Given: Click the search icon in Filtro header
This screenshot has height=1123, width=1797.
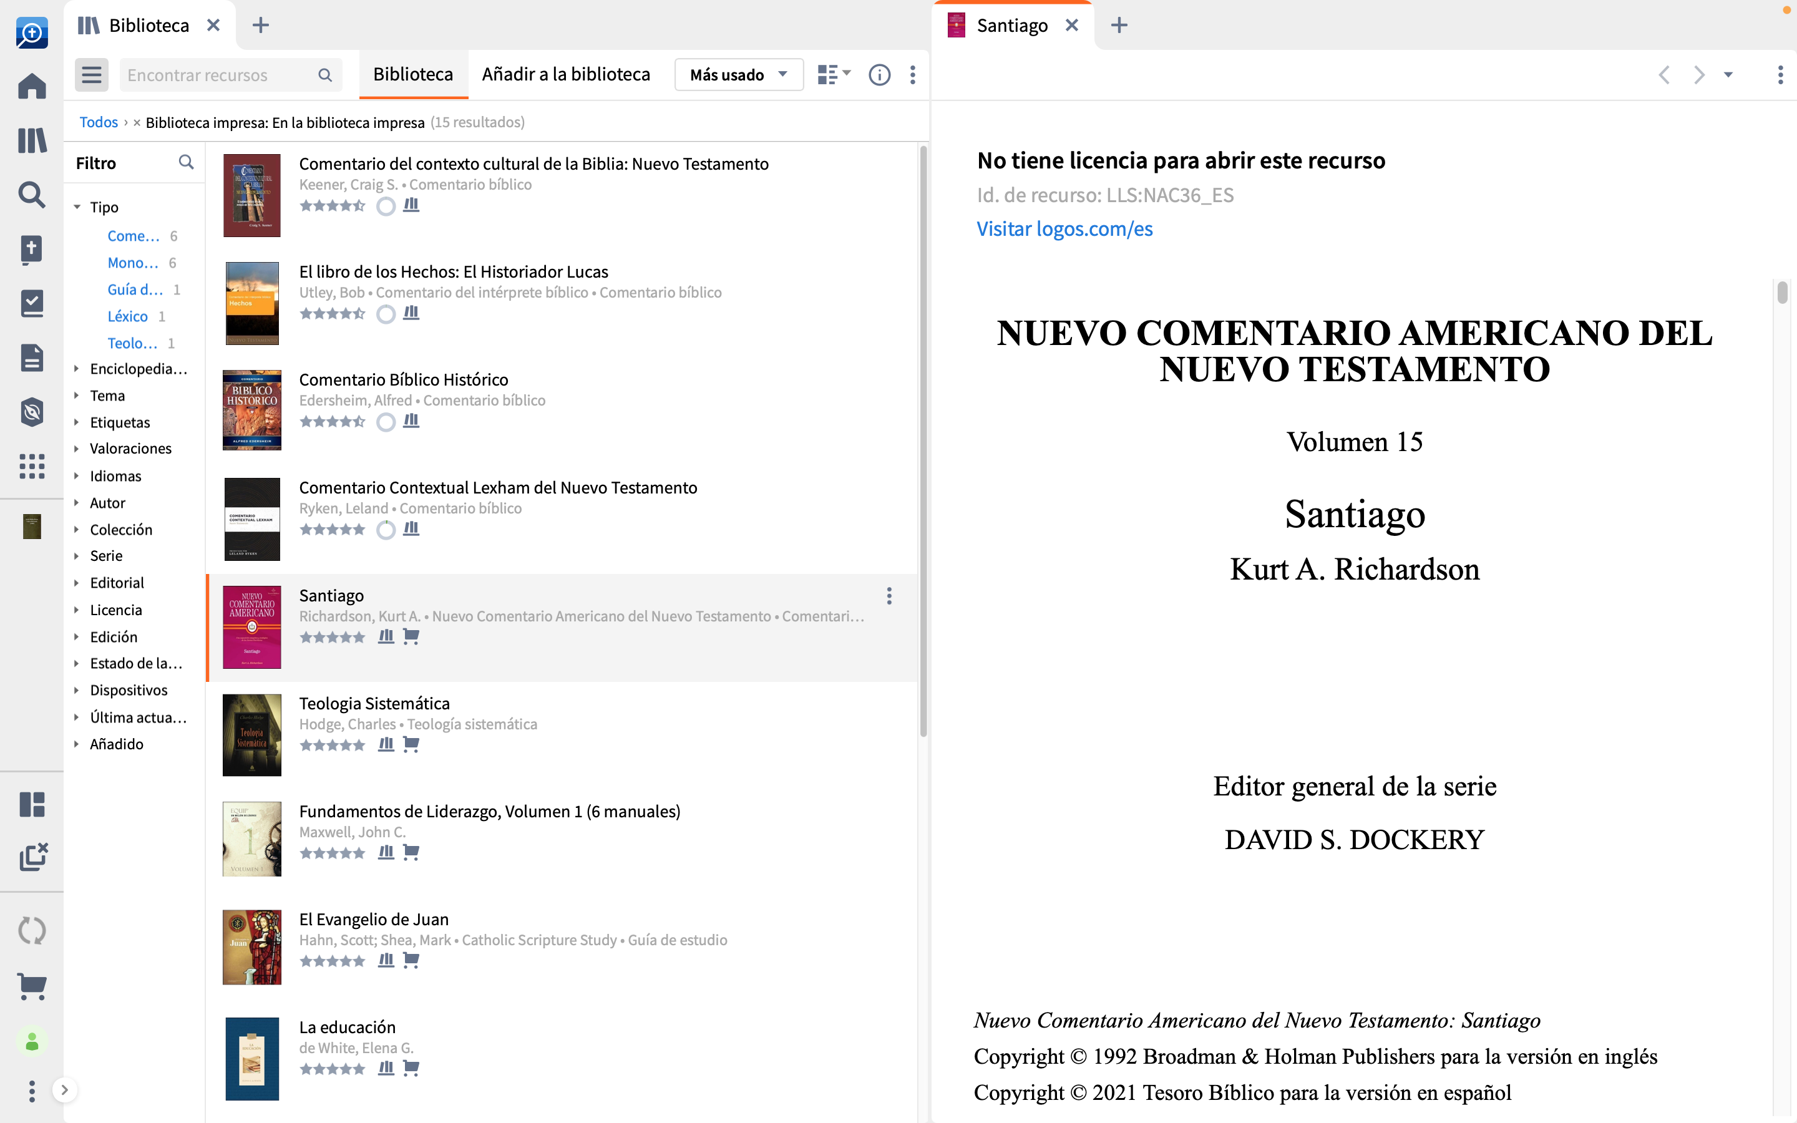Looking at the screenshot, I should point(187,162).
